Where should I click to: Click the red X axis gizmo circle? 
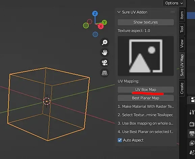(x=101, y=26)
